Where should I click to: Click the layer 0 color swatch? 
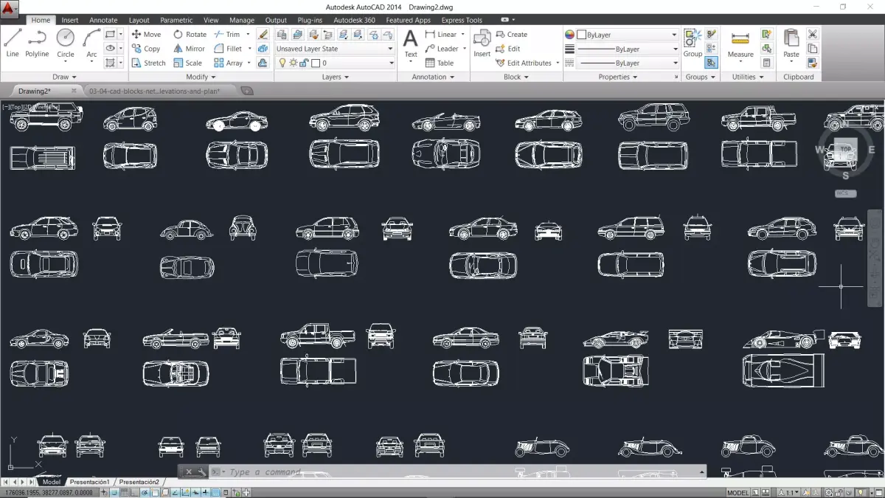tap(315, 63)
